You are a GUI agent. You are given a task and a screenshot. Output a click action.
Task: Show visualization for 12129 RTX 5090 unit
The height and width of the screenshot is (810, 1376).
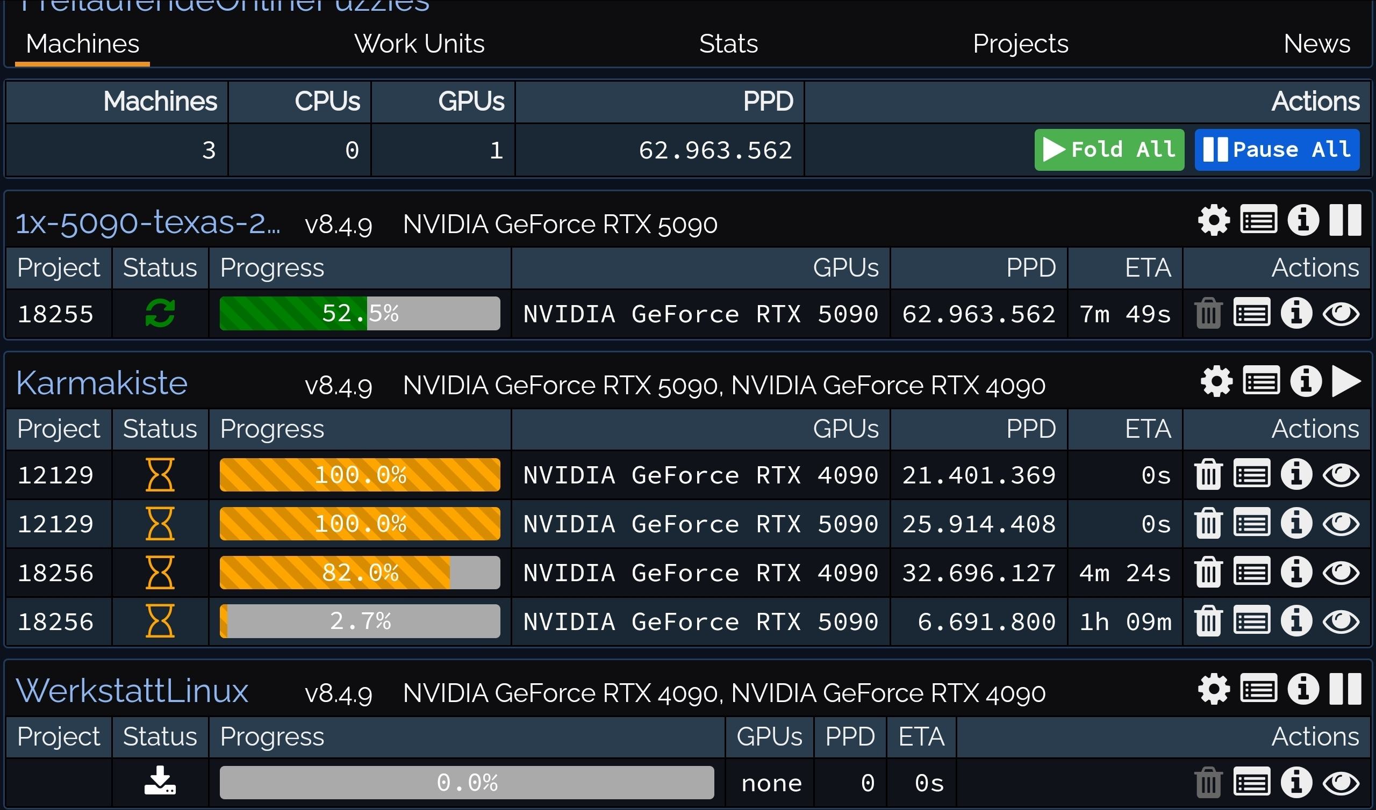click(1341, 524)
